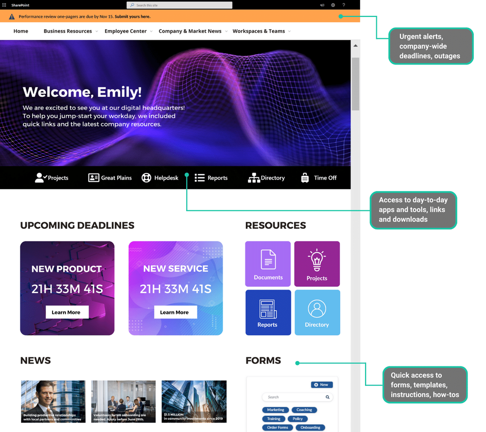Select the Projects quick link icon
This screenshot has width=486, height=432.
tap(39, 177)
